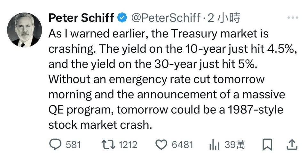Viewport: 307px width, 161px height.
Task: Open the more options ellipsis menu
Action: click(x=293, y=18)
